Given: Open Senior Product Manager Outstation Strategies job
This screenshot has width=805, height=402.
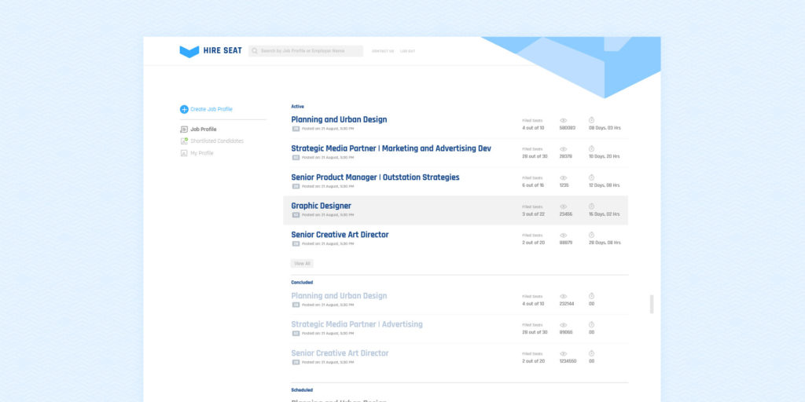Looking at the screenshot, I should [x=375, y=177].
